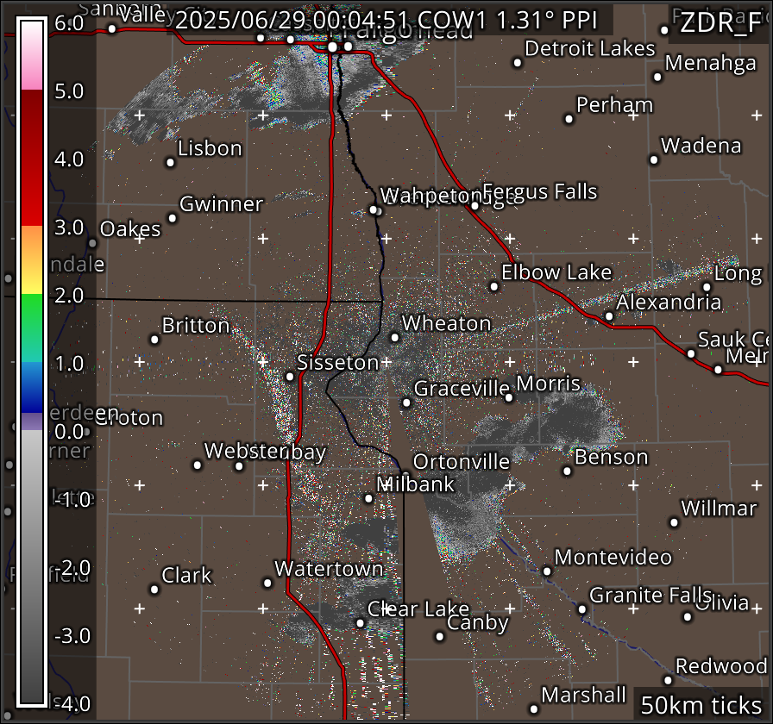
Task: Select the Alexandria city marker dot
Action: pos(609,316)
